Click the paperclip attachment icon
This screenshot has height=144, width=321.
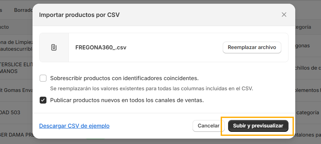54,47
